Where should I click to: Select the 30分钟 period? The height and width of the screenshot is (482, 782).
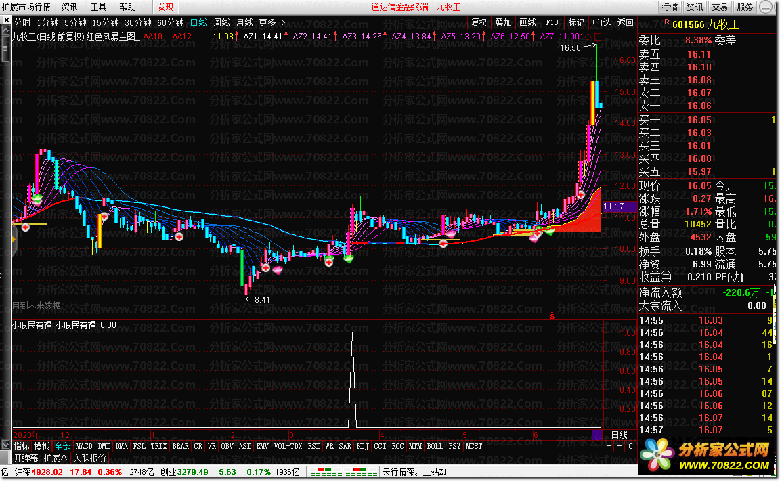coord(138,22)
